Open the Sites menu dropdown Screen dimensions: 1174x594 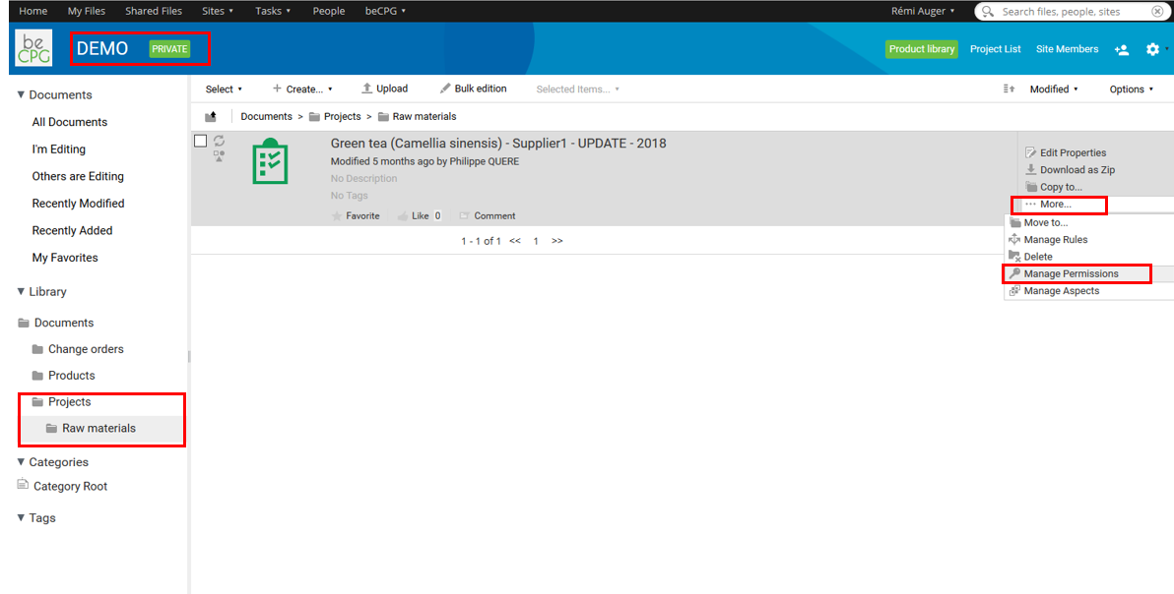click(x=218, y=11)
